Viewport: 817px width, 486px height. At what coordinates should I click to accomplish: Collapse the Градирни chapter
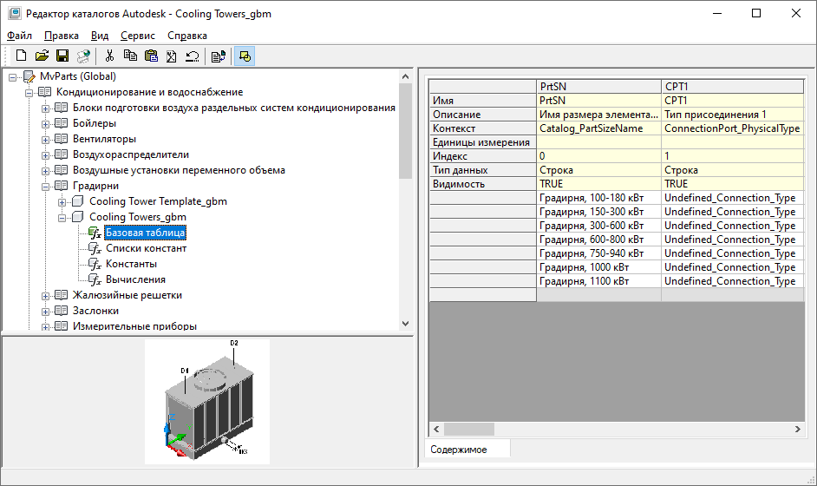[x=46, y=187]
